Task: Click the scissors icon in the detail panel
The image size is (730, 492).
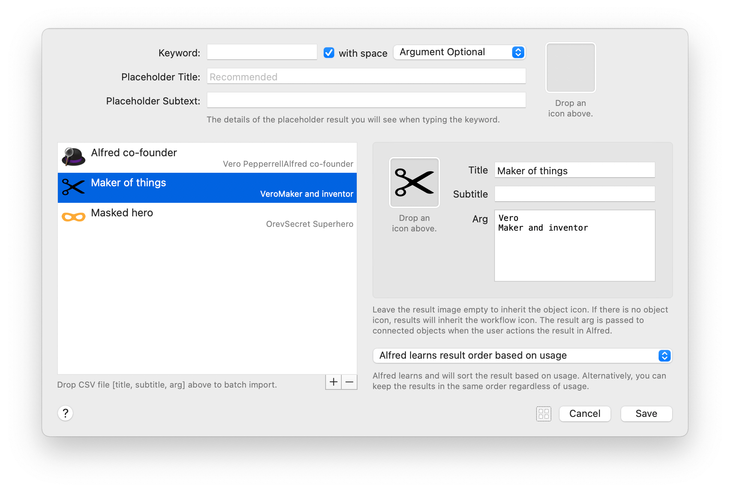Action: 414,182
